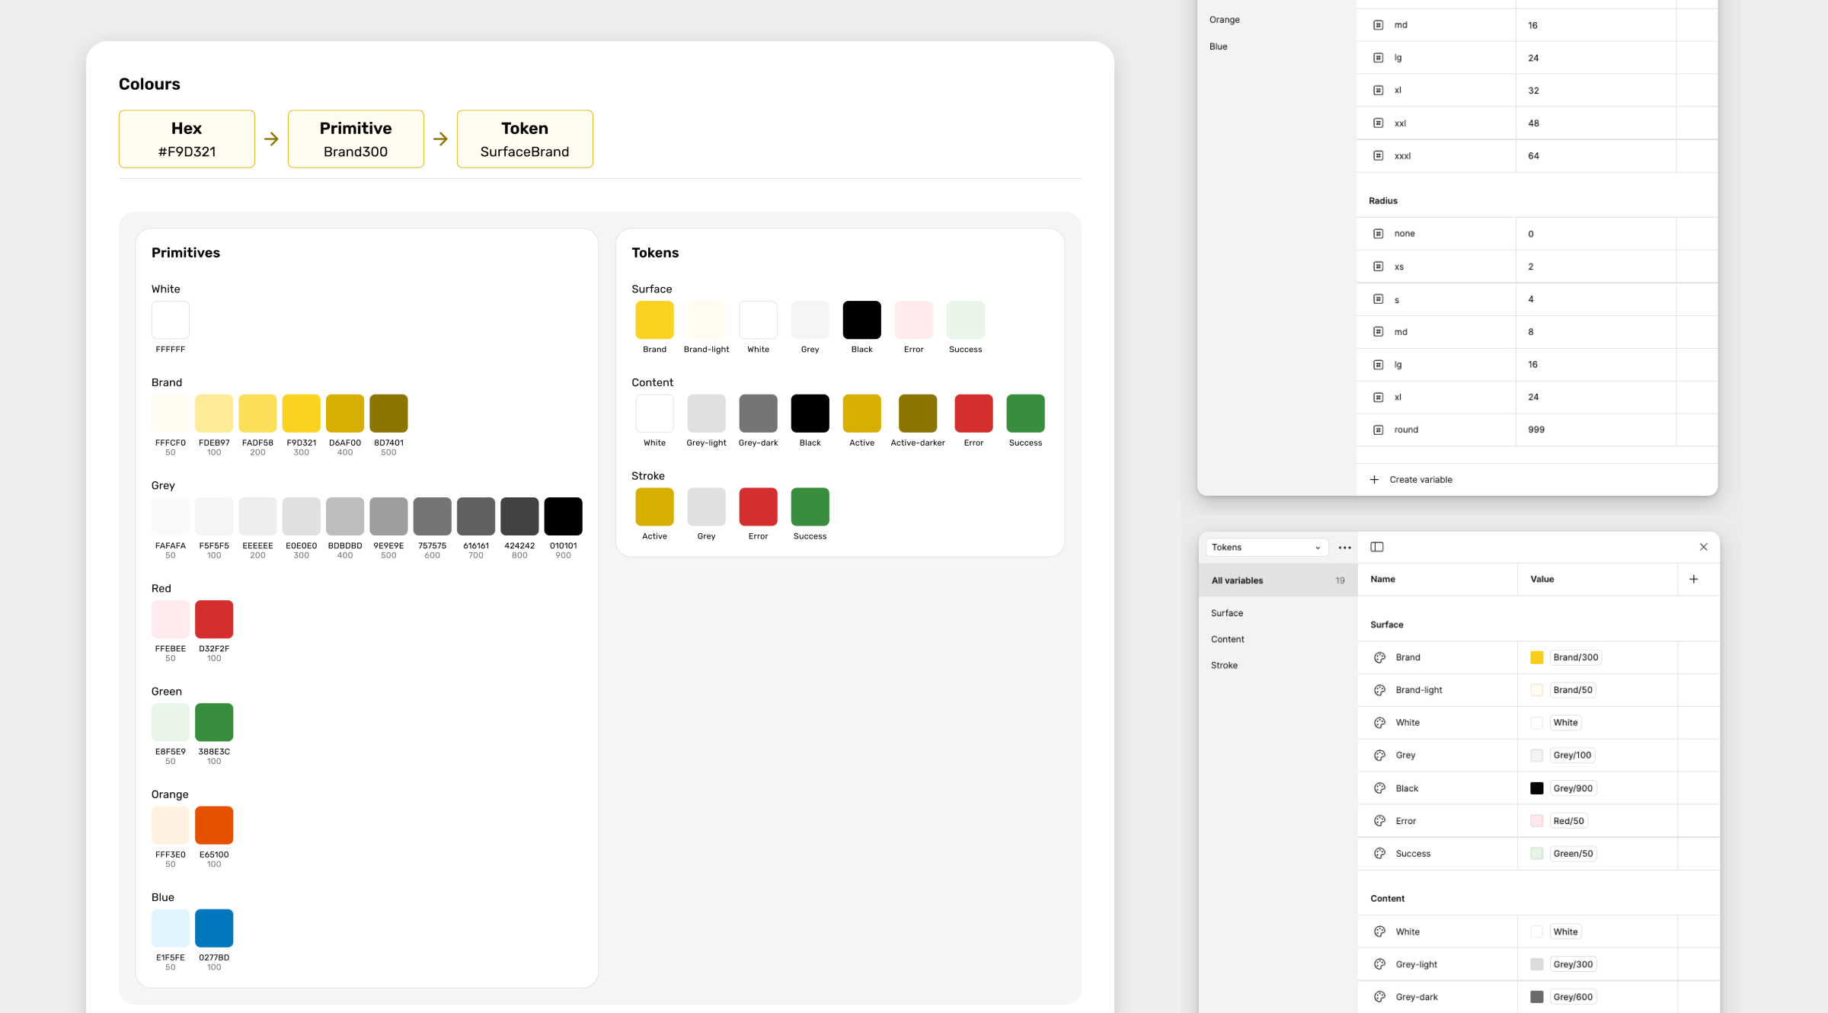
Task: Select the Blue group in upper sidebar
Action: 1218,46
